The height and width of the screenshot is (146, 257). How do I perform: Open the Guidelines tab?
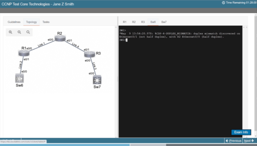pos(14,22)
